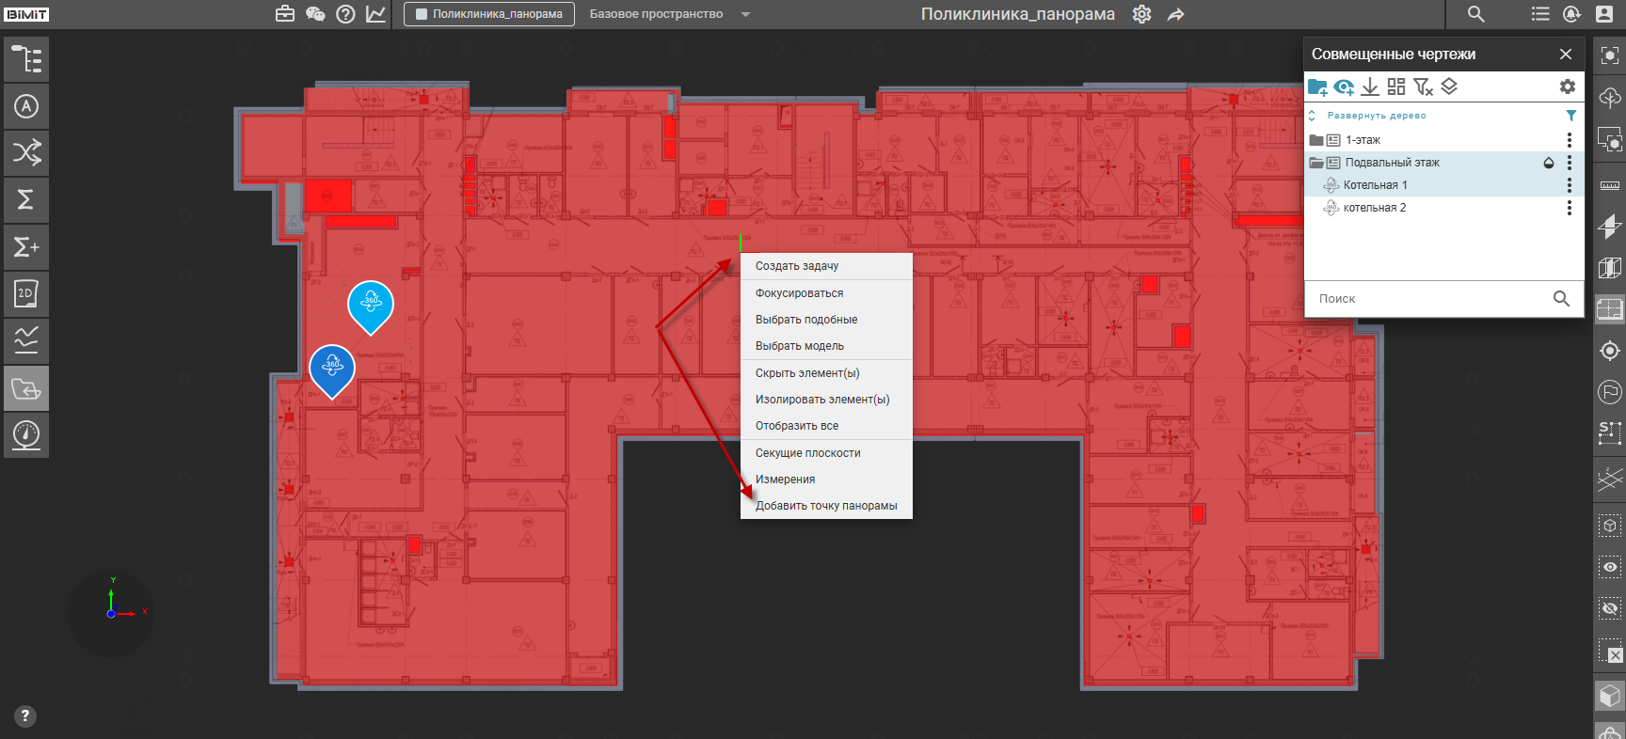Viewport: 1626px width, 739px height.
Task: Click the share arrow next to project title
Action: point(1175,14)
